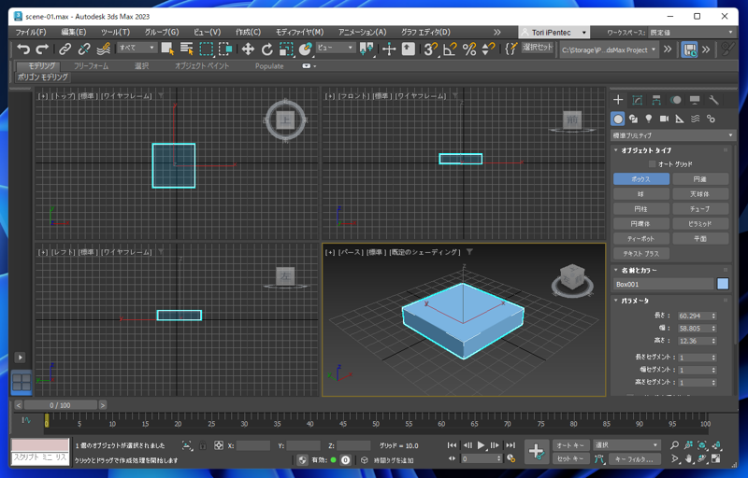748x478 pixels.
Task: Open the ファイル(F) menu
Action: 31,33
